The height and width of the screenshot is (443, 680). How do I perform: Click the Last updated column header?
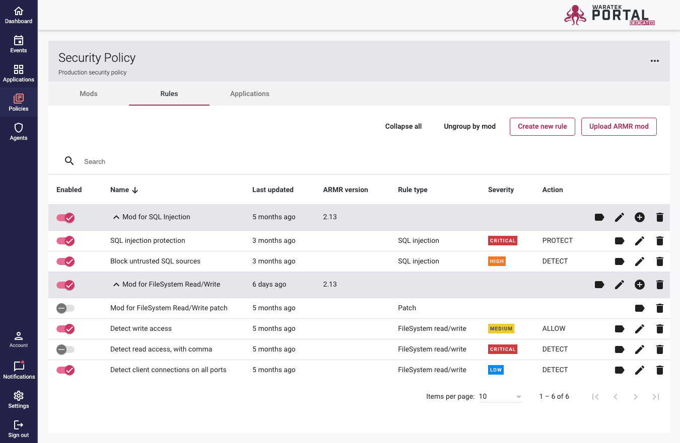(273, 190)
